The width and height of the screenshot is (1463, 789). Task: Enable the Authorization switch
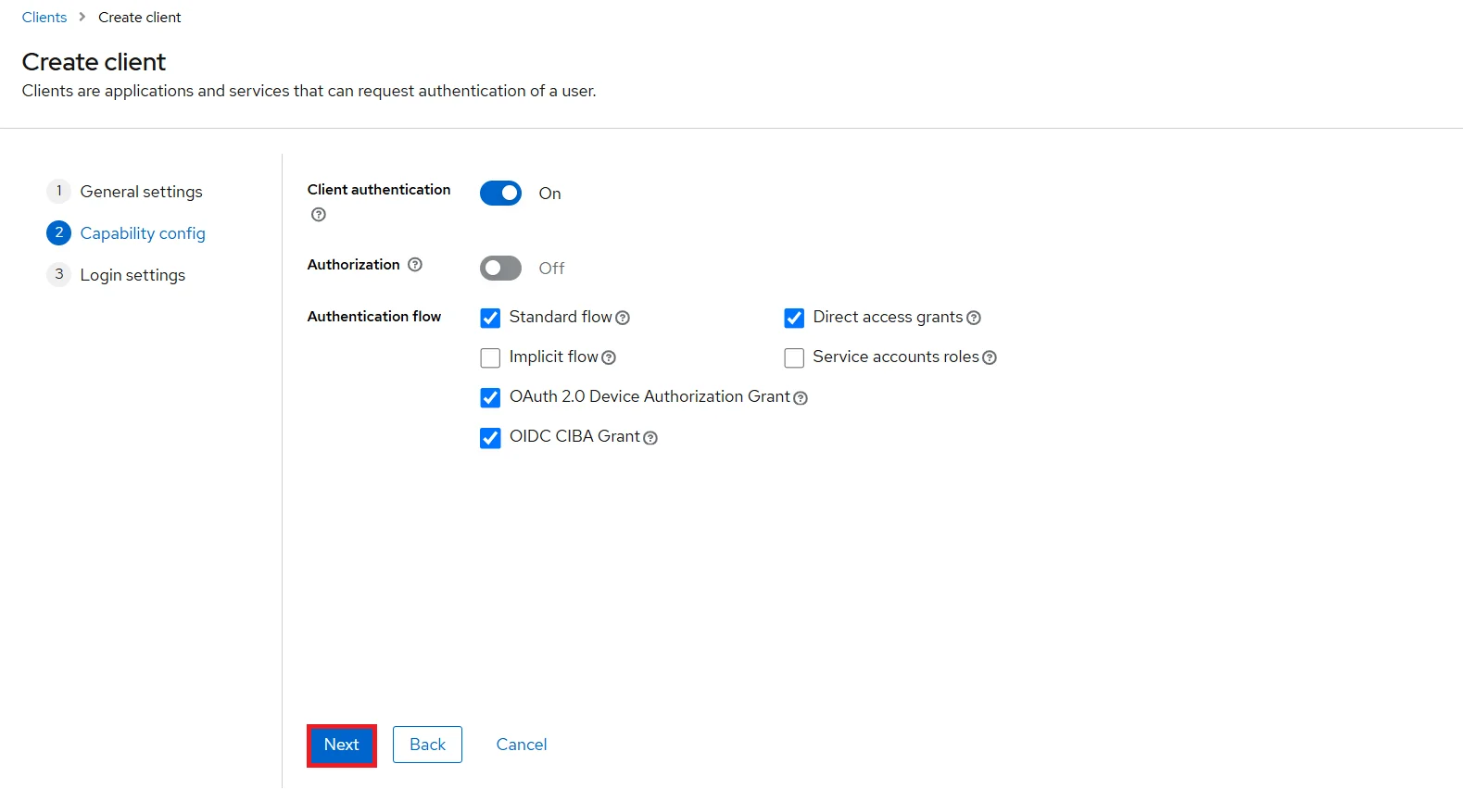[500, 268]
